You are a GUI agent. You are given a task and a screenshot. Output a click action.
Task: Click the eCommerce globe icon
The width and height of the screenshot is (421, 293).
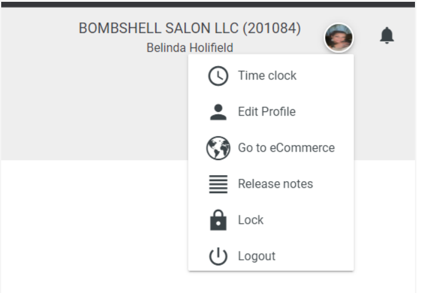[218, 148]
